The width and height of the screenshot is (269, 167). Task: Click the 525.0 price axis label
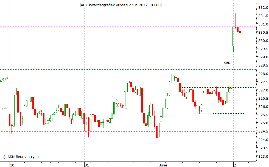point(263,123)
